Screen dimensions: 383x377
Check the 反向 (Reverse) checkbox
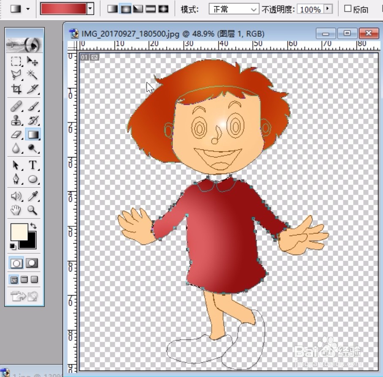click(x=348, y=8)
